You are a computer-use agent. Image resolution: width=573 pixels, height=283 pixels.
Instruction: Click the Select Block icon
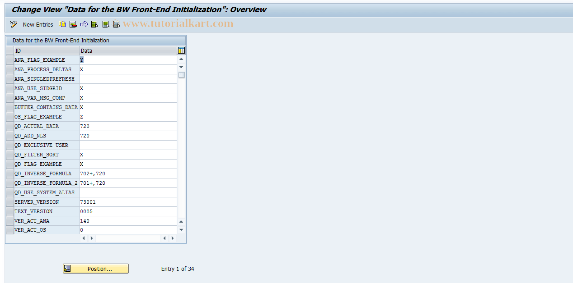105,24
